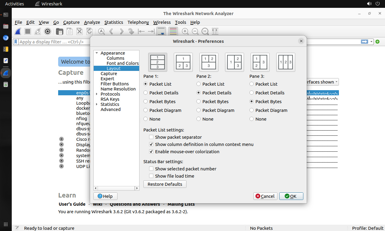Click the resize columns toolbar icon
This screenshot has width=385, height=231.
[x=215, y=31]
